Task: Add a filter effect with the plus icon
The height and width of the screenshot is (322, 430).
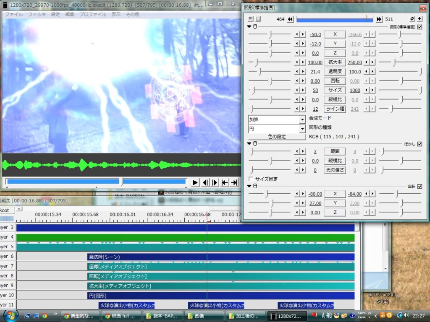Action: coord(420,18)
